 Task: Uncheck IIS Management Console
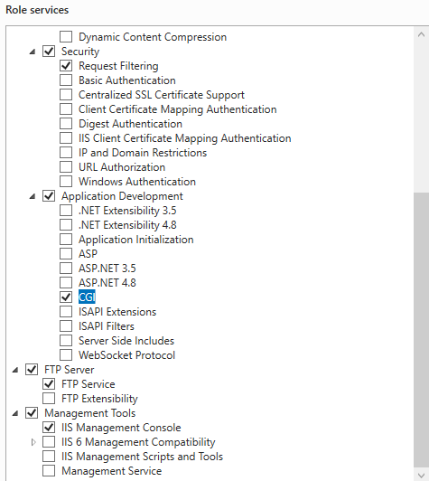49,428
